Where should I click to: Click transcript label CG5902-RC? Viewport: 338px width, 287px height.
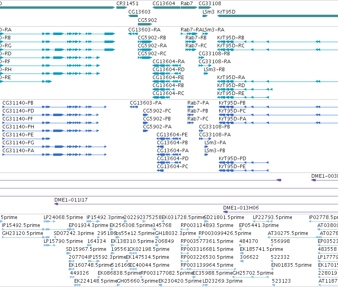pyautogui.click(x=152, y=54)
